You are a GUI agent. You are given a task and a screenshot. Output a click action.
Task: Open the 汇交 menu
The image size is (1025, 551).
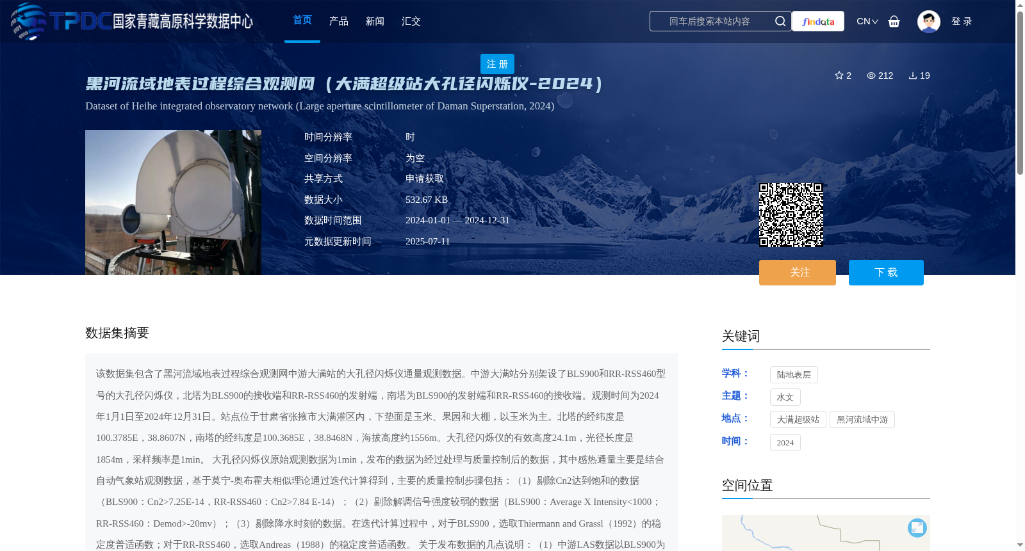[x=411, y=21]
